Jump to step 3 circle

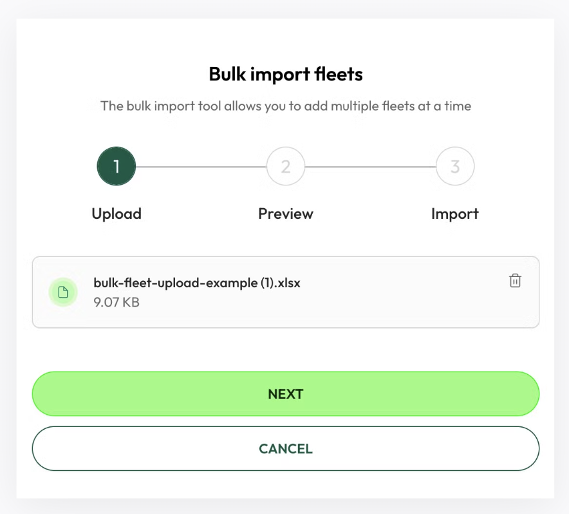coord(455,166)
